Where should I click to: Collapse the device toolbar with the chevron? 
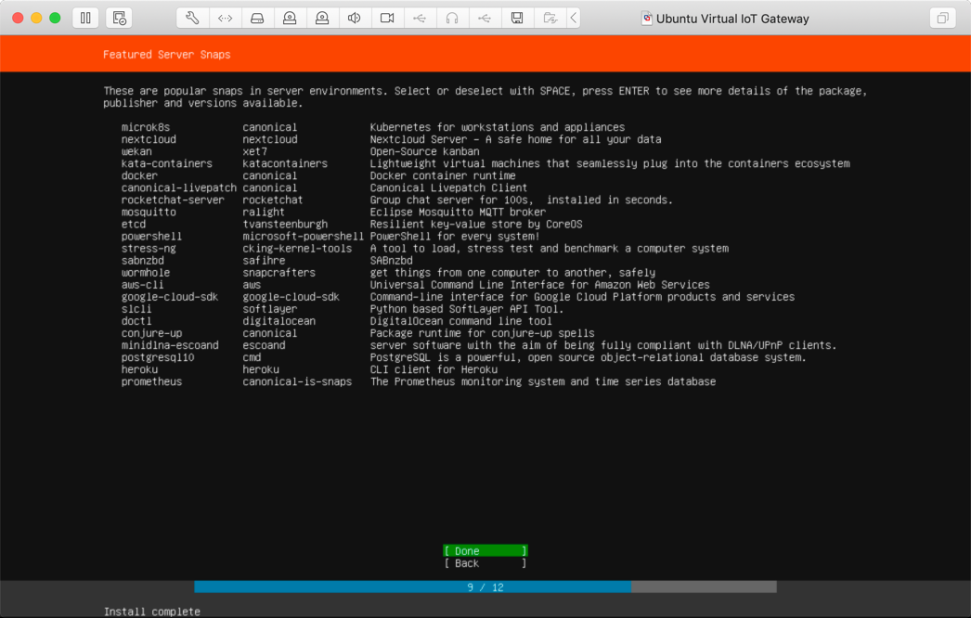point(574,18)
